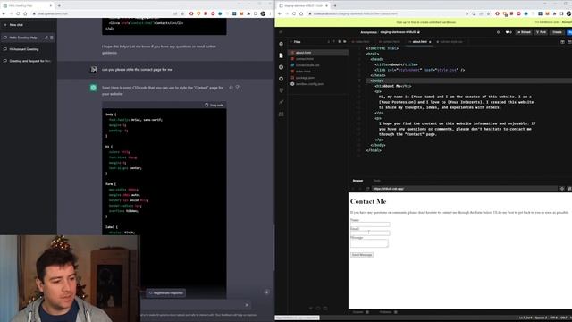
Task: Open the contact-style.css file in Files panel
Action: tap(318, 65)
